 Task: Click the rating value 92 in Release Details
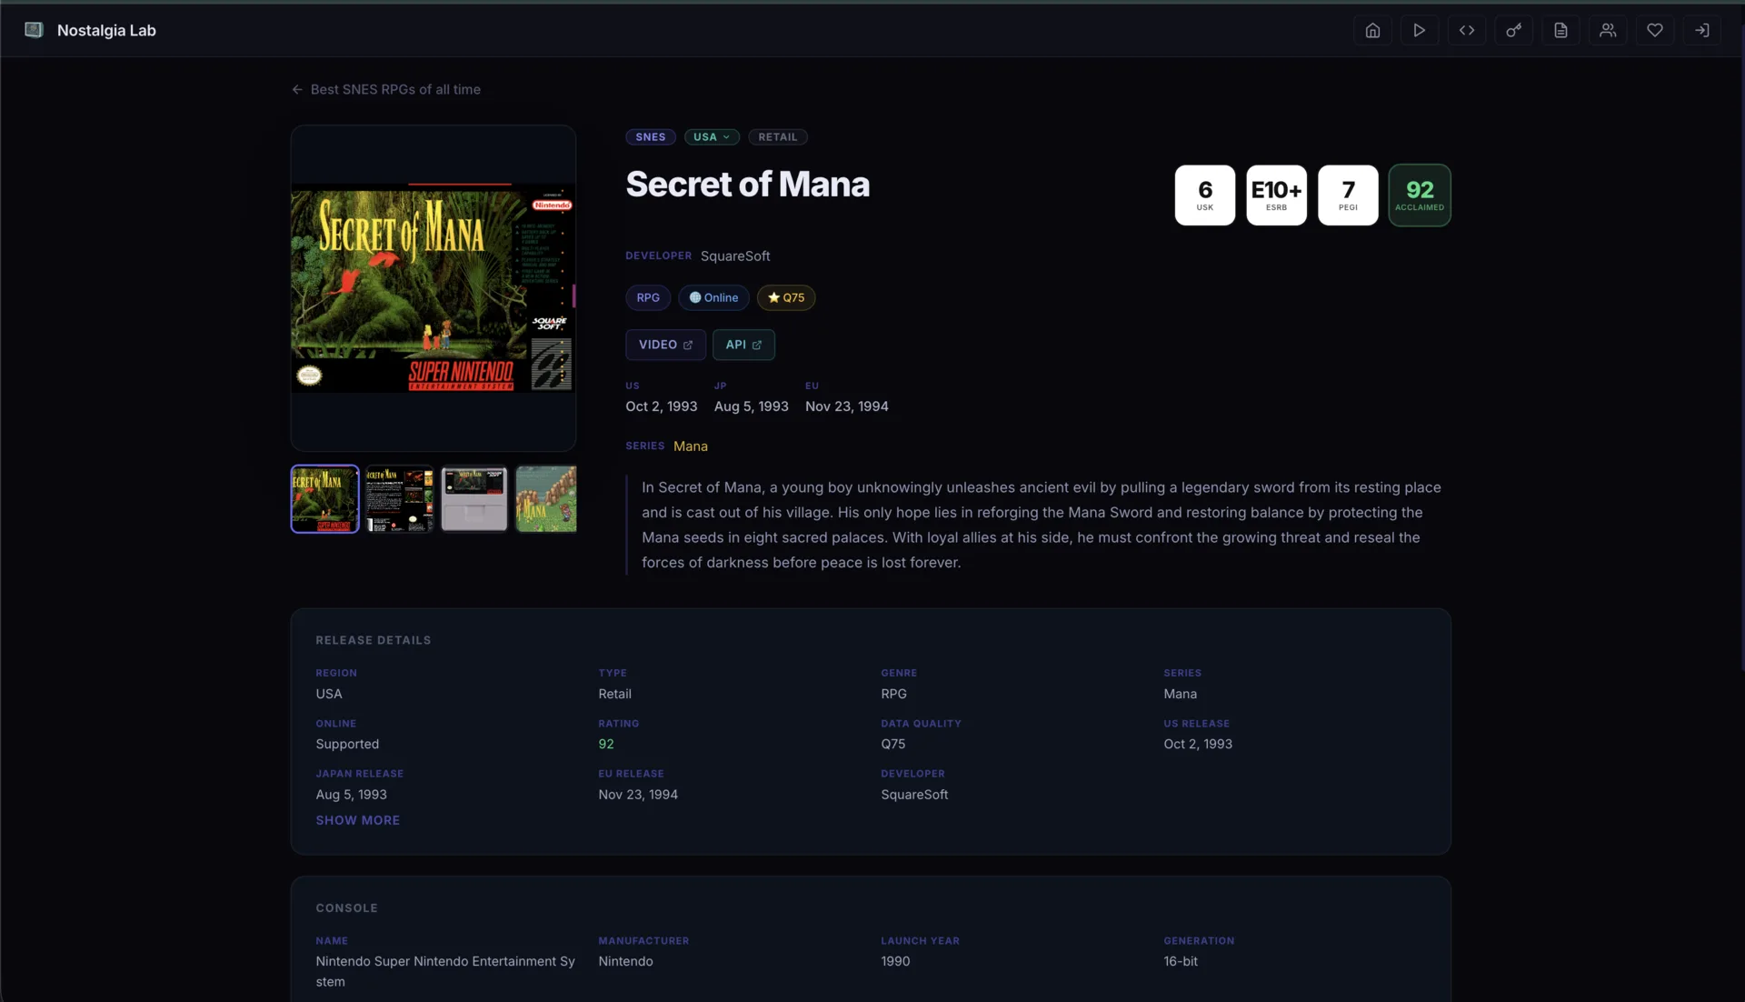[606, 744]
